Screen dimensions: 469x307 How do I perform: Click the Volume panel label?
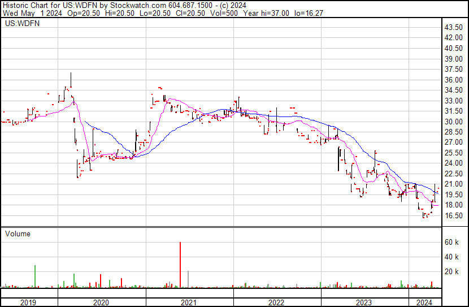18,234
